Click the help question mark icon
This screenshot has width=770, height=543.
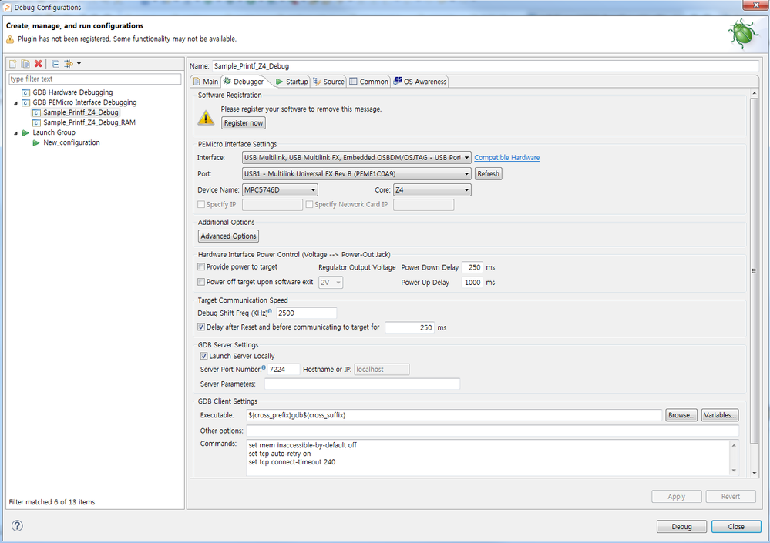[x=17, y=526]
